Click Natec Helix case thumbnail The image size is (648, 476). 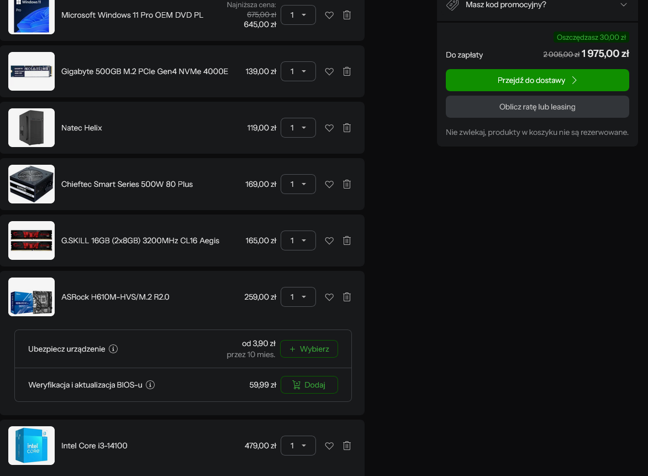pyautogui.click(x=31, y=128)
